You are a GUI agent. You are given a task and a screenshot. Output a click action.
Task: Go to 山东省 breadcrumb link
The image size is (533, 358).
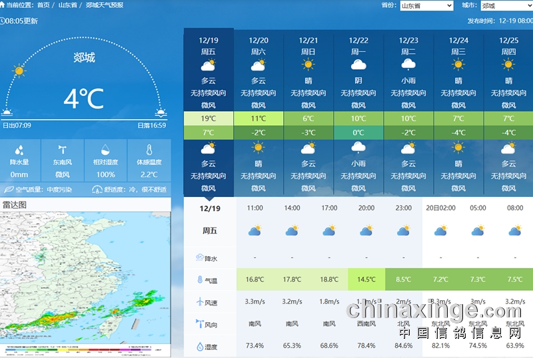point(67,5)
